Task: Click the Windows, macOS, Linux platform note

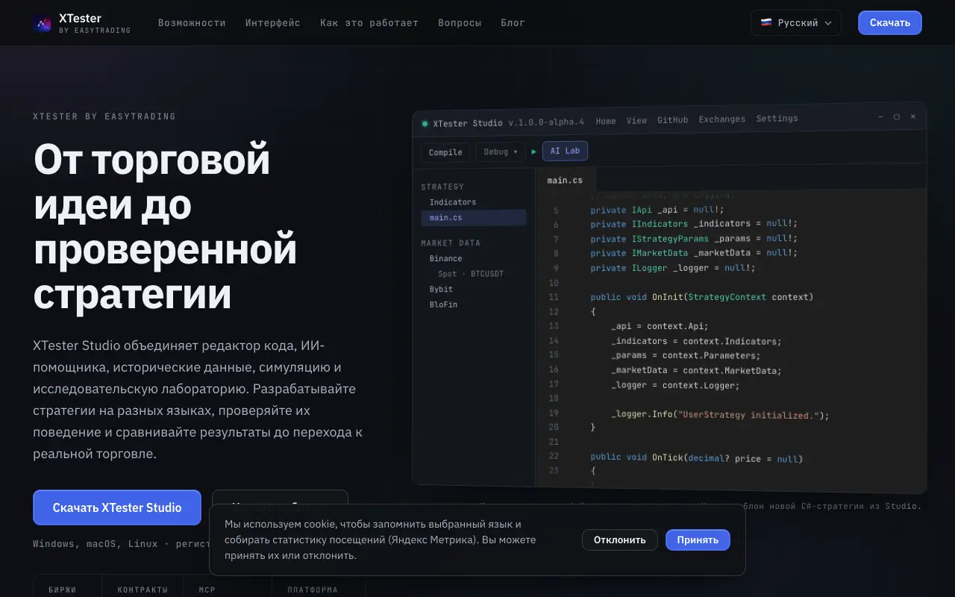Action: 121,544
